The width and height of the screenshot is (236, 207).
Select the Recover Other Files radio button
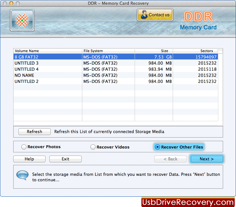coord(158,147)
